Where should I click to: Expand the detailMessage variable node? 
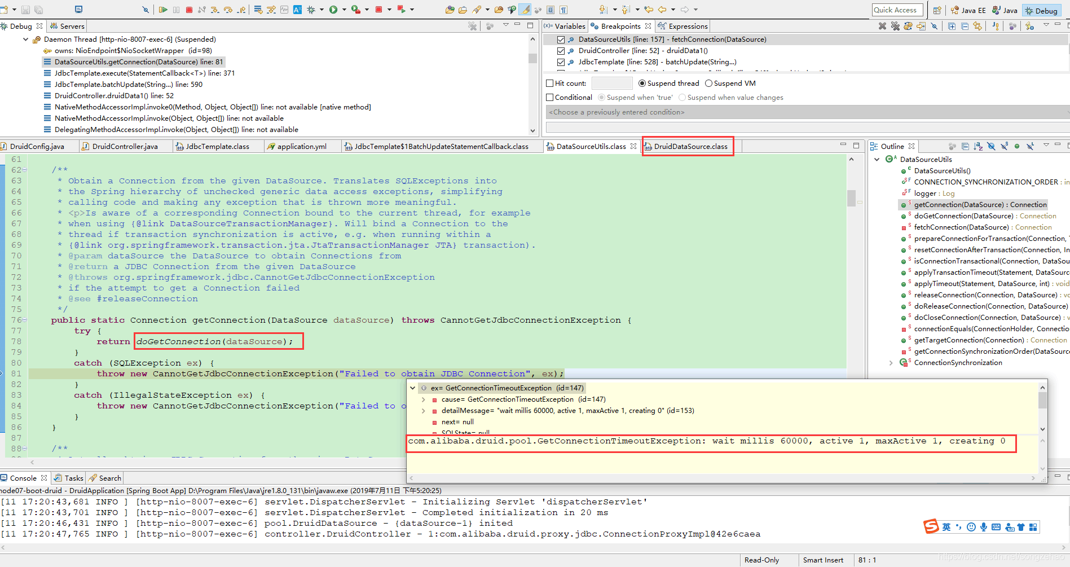click(423, 411)
